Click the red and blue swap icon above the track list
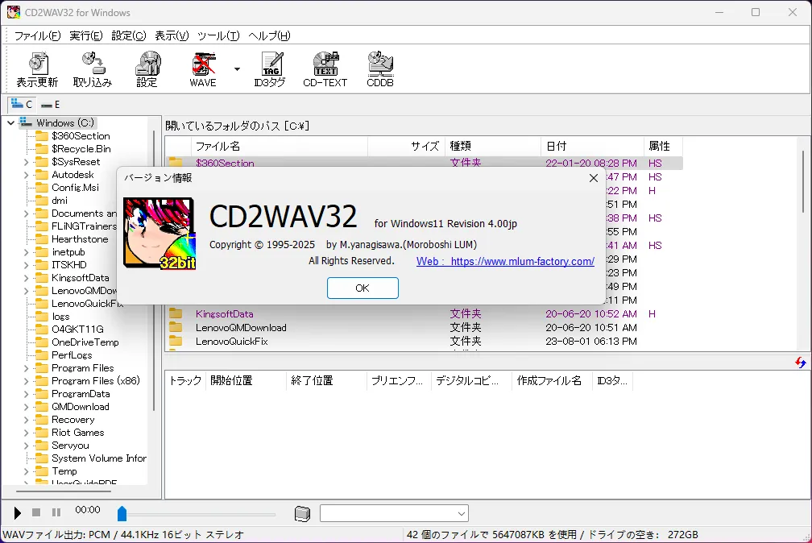812x543 pixels. click(801, 363)
